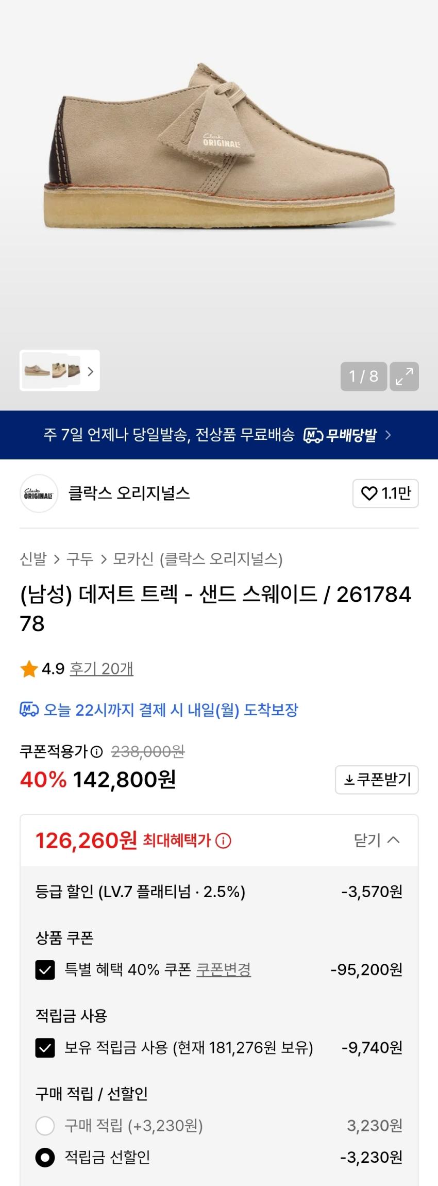Viewport: 438px width, 1186px height.
Task: Select 적립금 선할인 radio option
Action: pyautogui.click(x=45, y=1158)
